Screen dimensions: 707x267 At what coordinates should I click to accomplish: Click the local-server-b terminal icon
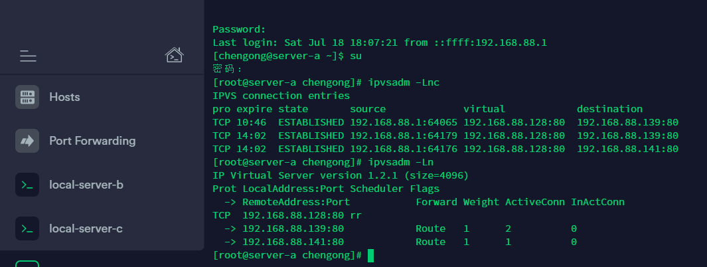[27, 185]
